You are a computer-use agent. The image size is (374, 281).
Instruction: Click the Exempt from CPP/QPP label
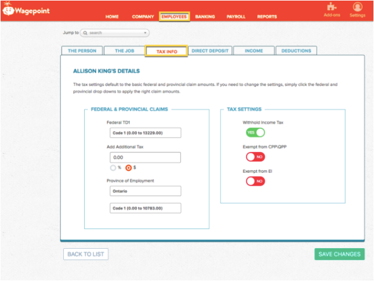point(265,147)
